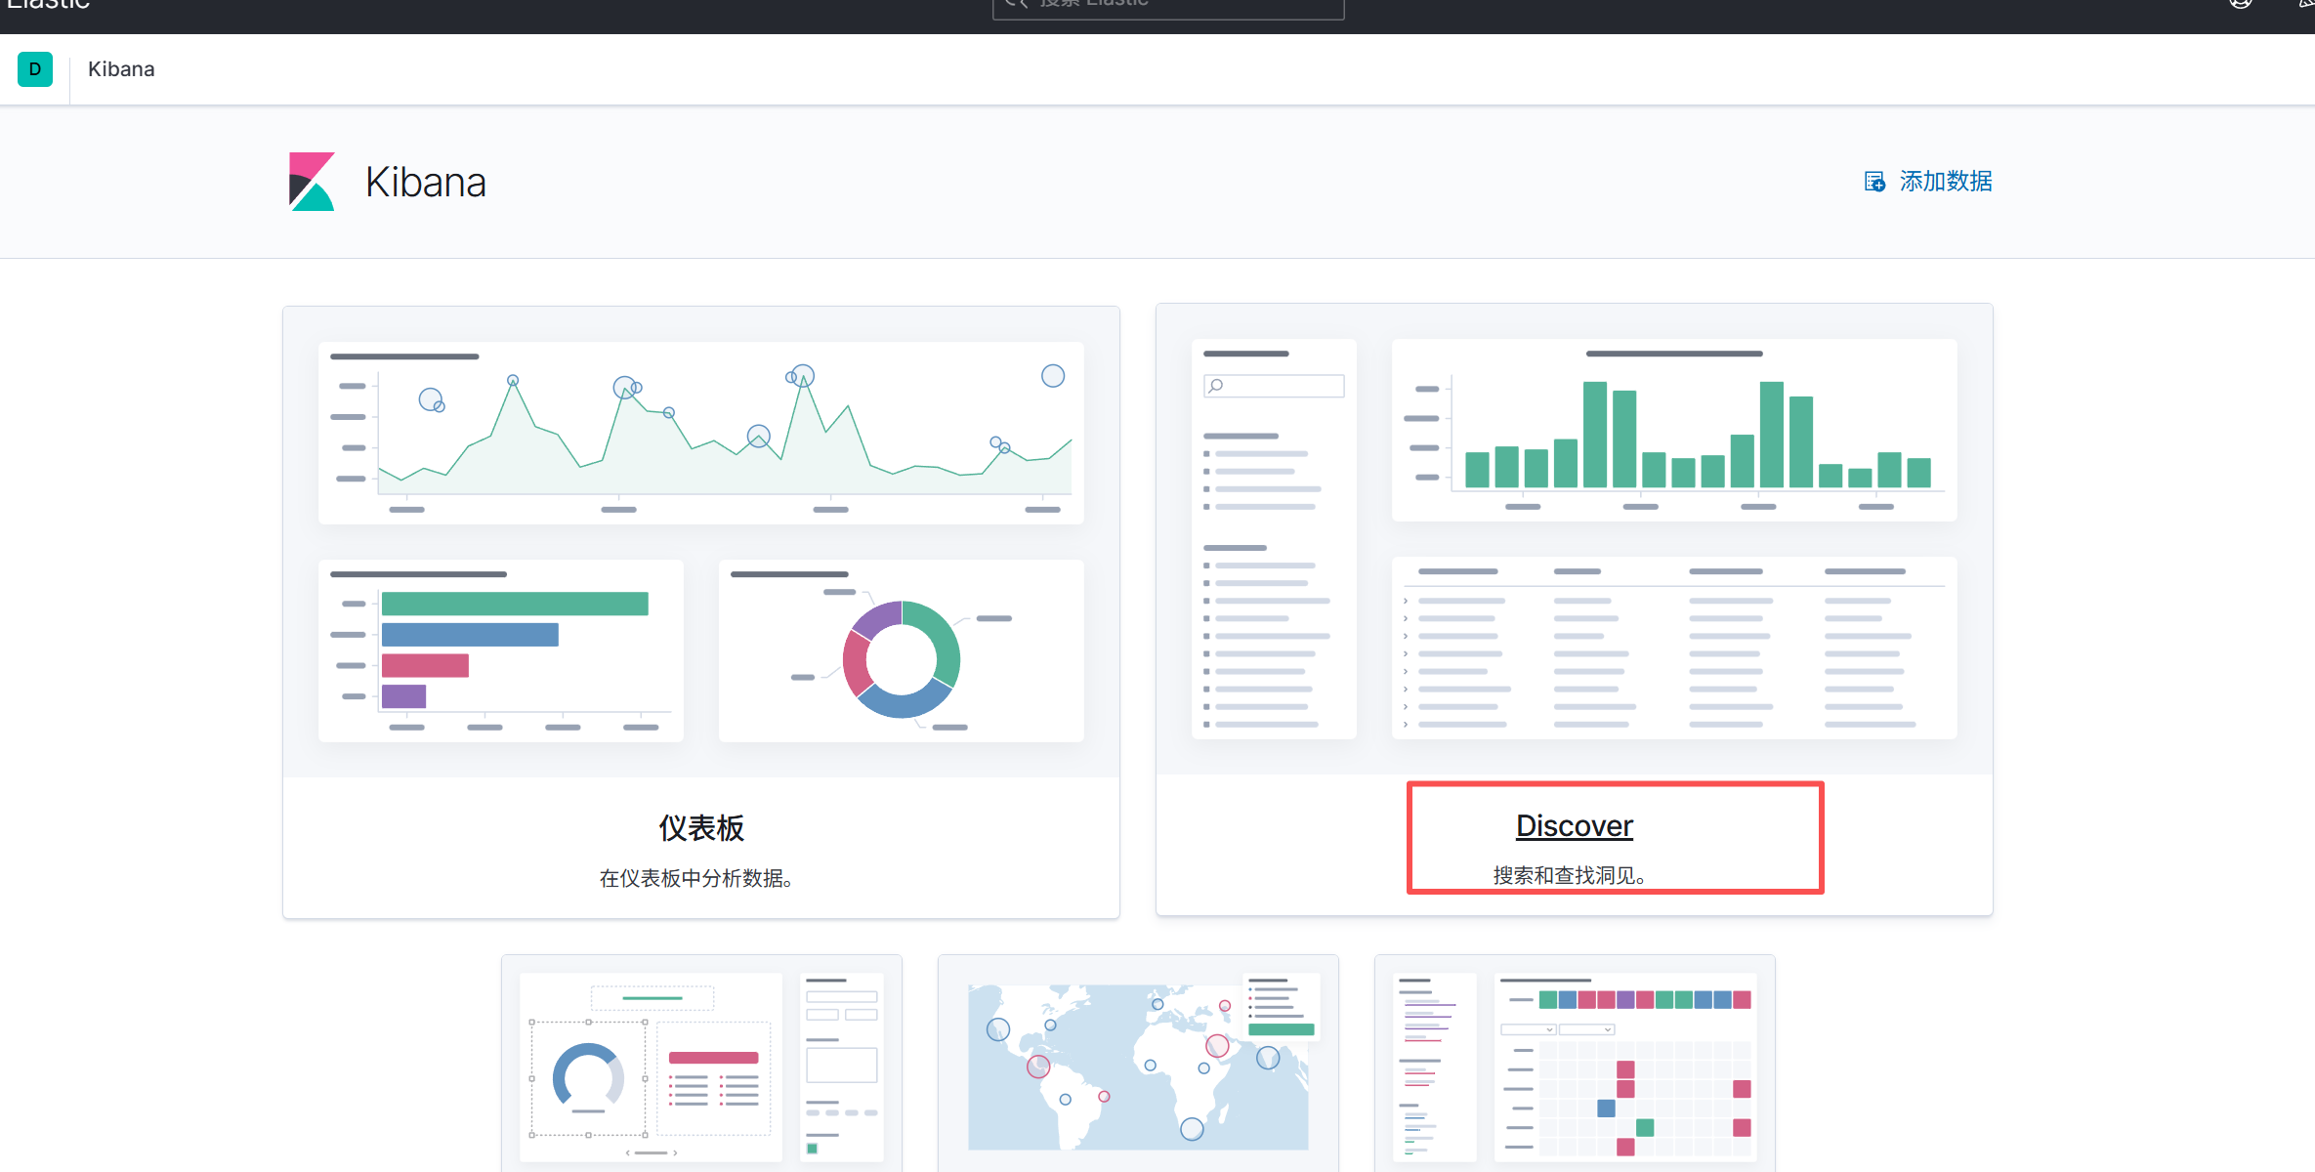This screenshot has width=2315, height=1172.
Task: Click the help icon in top bar
Action: tap(2240, 4)
